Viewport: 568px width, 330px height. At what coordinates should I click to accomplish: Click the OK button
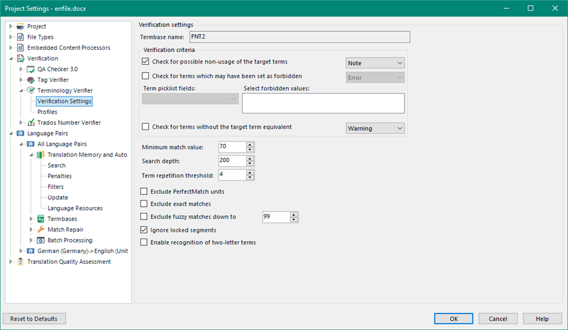tap(453, 319)
